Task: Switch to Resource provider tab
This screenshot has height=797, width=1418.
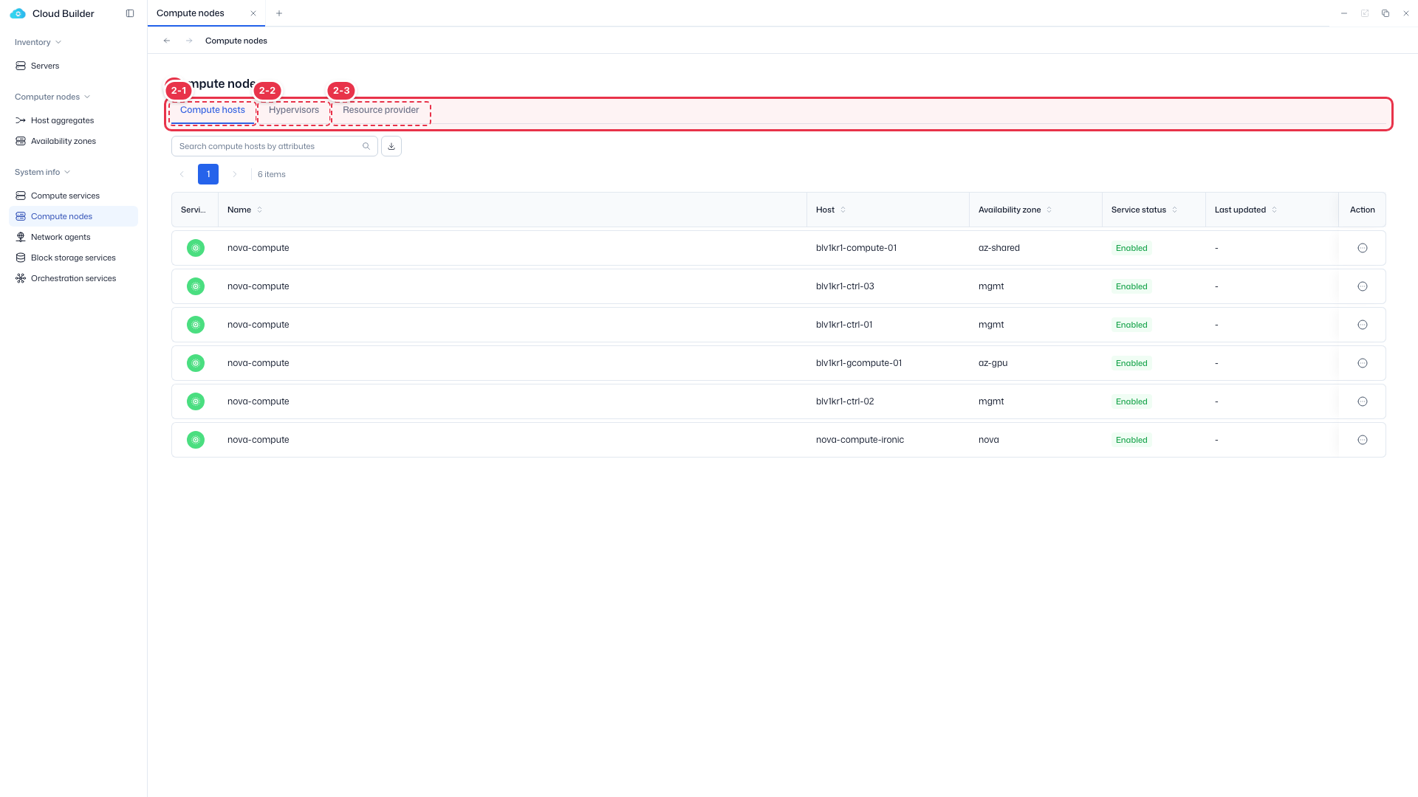Action: click(381, 110)
